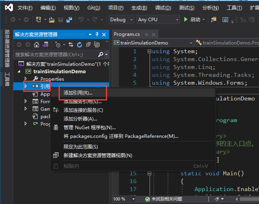
Task: Click the 未找到相关问题 status indicator
Action: 164,199
